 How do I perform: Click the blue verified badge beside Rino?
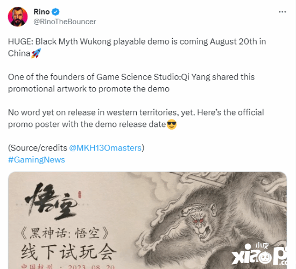pyautogui.click(x=55, y=12)
